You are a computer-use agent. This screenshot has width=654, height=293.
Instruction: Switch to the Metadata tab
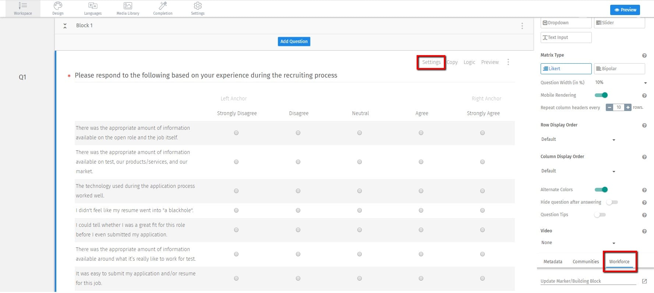click(x=553, y=262)
